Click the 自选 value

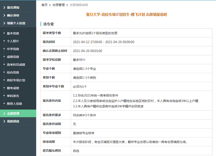coord(76,151)
